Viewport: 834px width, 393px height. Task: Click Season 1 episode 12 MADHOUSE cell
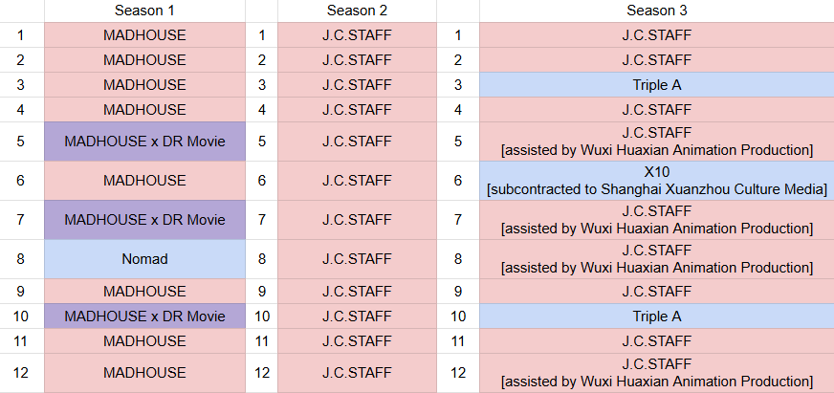pyautogui.click(x=144, y=372)
